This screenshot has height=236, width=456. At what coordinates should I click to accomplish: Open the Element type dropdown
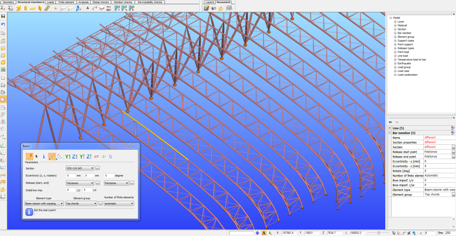pyautogui.click(x=44, y=203)
